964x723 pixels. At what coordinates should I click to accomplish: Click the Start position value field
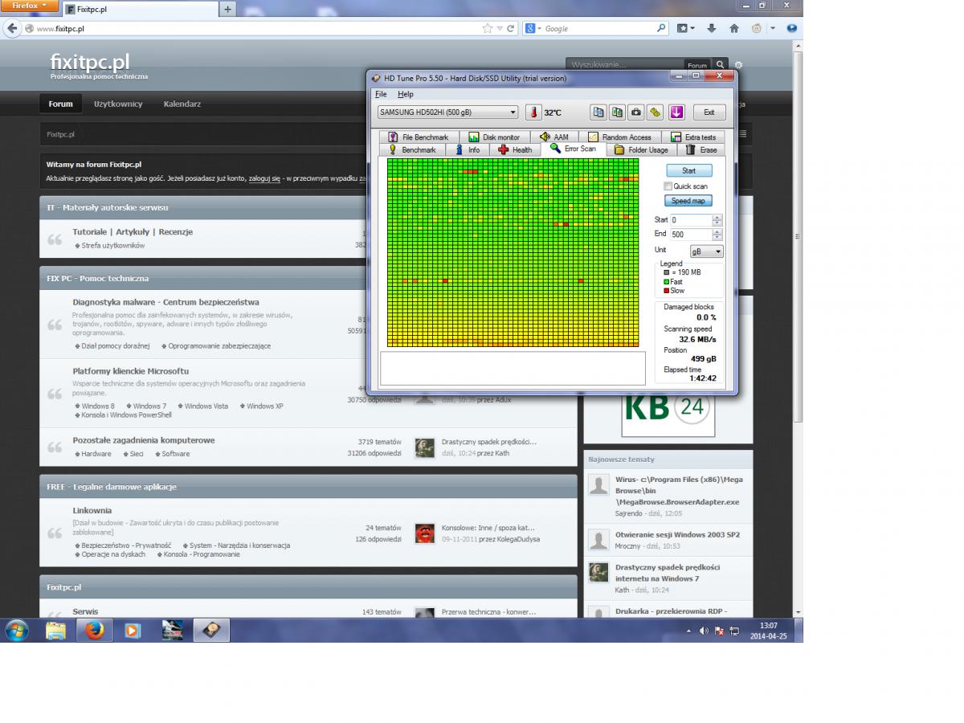(x=690, y=220)
